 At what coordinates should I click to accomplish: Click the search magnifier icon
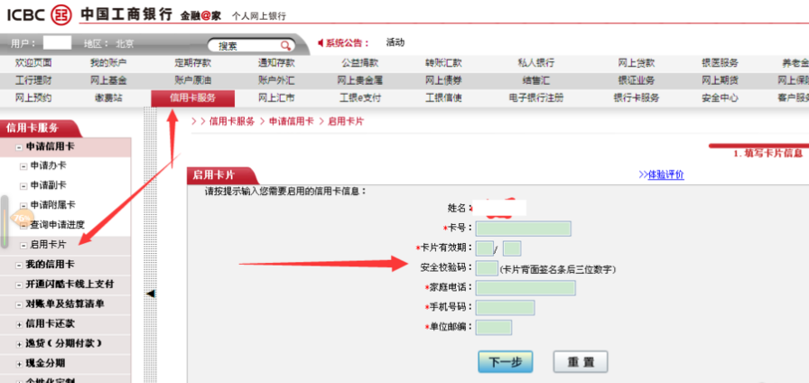[x=284, y=45]
